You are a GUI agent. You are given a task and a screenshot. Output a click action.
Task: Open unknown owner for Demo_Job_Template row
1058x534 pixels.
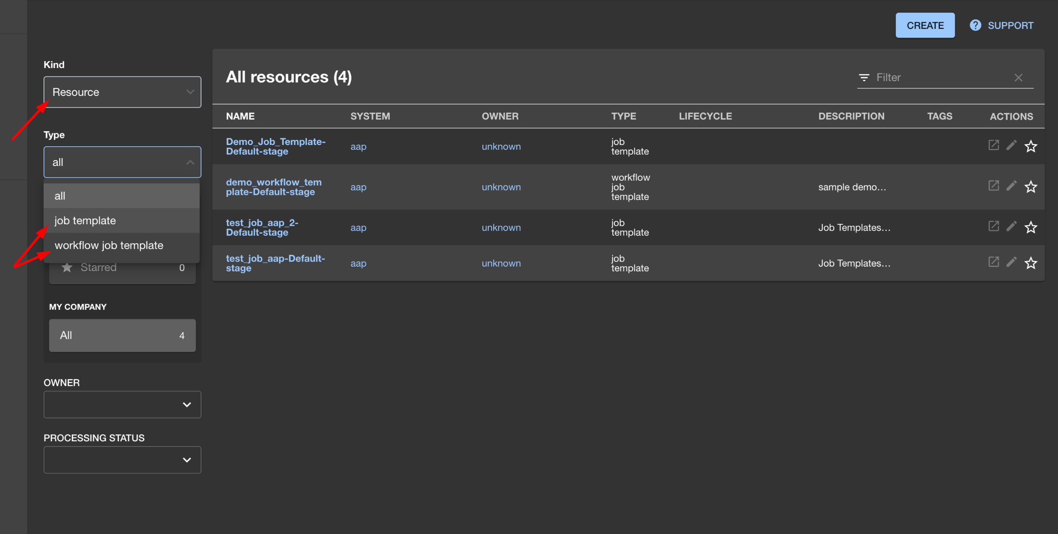pos(501,147)
